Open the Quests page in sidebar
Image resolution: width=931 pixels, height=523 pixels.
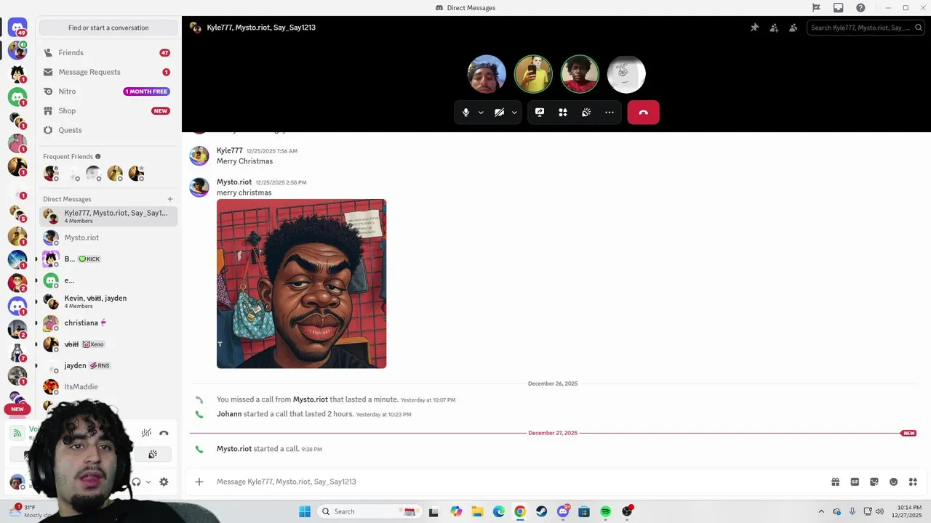108,130
